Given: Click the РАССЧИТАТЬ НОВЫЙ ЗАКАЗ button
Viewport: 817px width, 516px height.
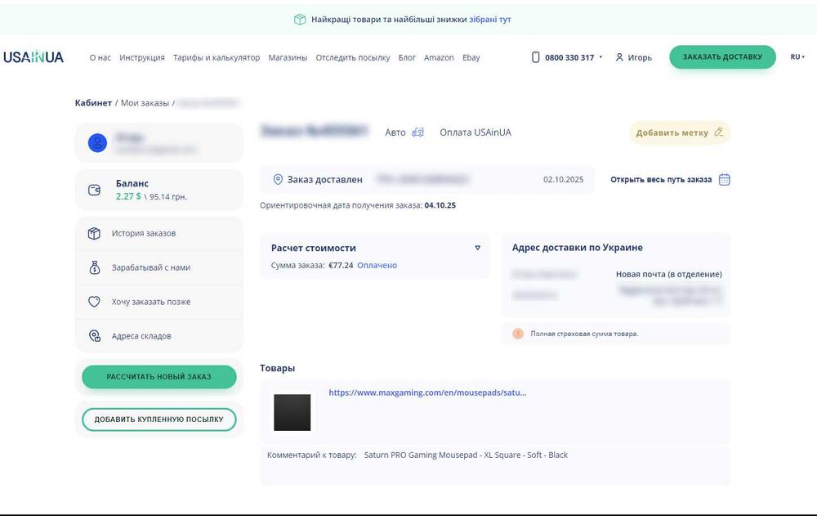Looking at the screenshot, I should (x=159, y=377).
